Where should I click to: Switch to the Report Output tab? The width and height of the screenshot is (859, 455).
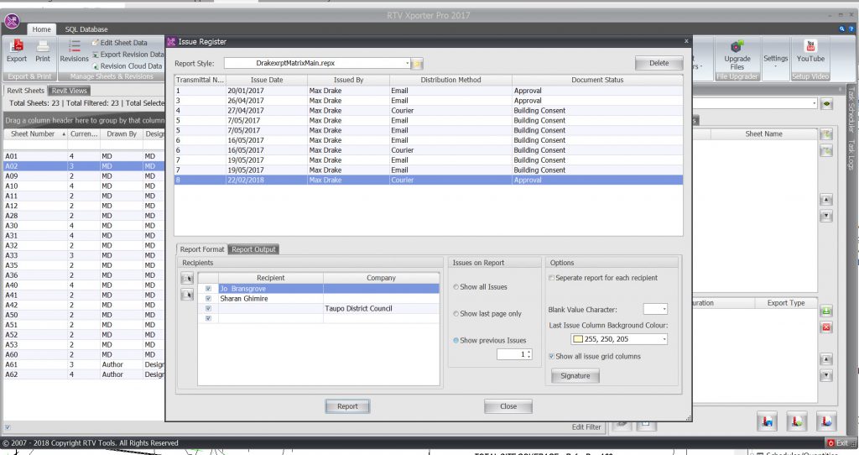click(x=253, y=249)
